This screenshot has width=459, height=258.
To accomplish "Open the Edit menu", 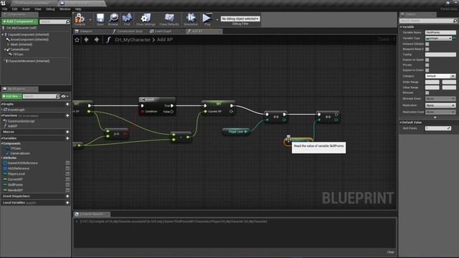I will point(14,9).
